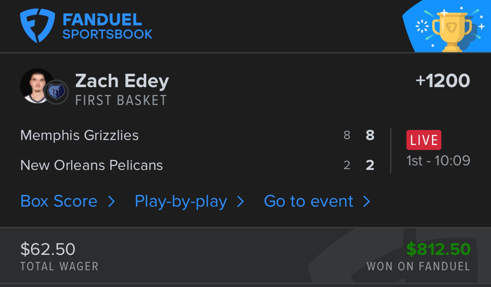
Task: Expand the Play-by-play chevron arrow
Action: pyautogui.click(x=241, y=202)
